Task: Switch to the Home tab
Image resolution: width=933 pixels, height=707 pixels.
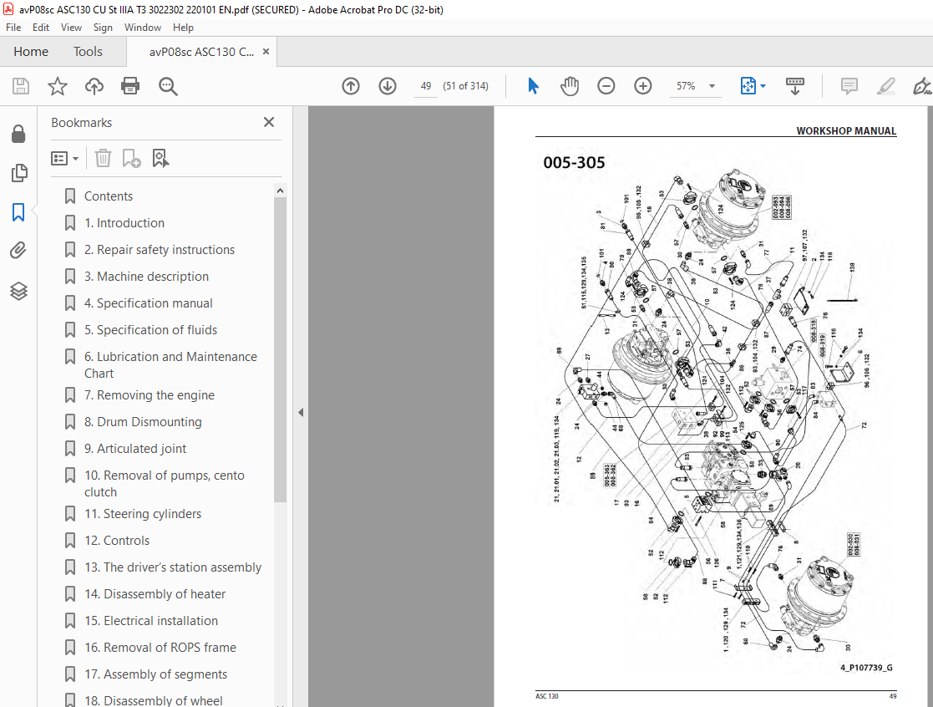Action: coord(31,52)
